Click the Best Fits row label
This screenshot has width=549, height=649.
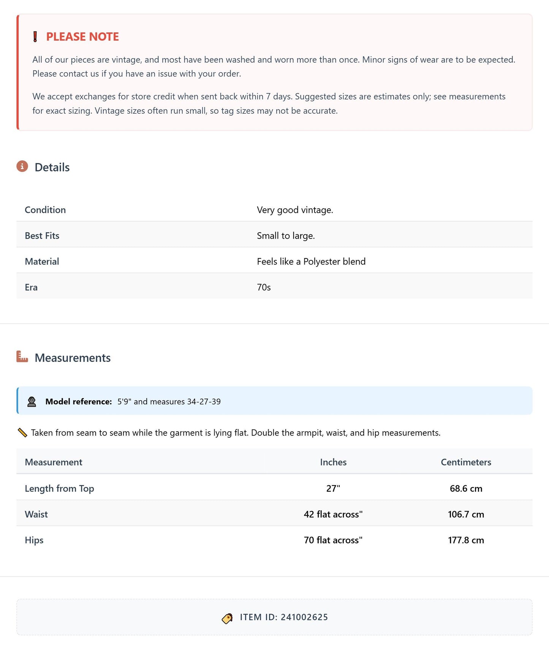[42, 236]
